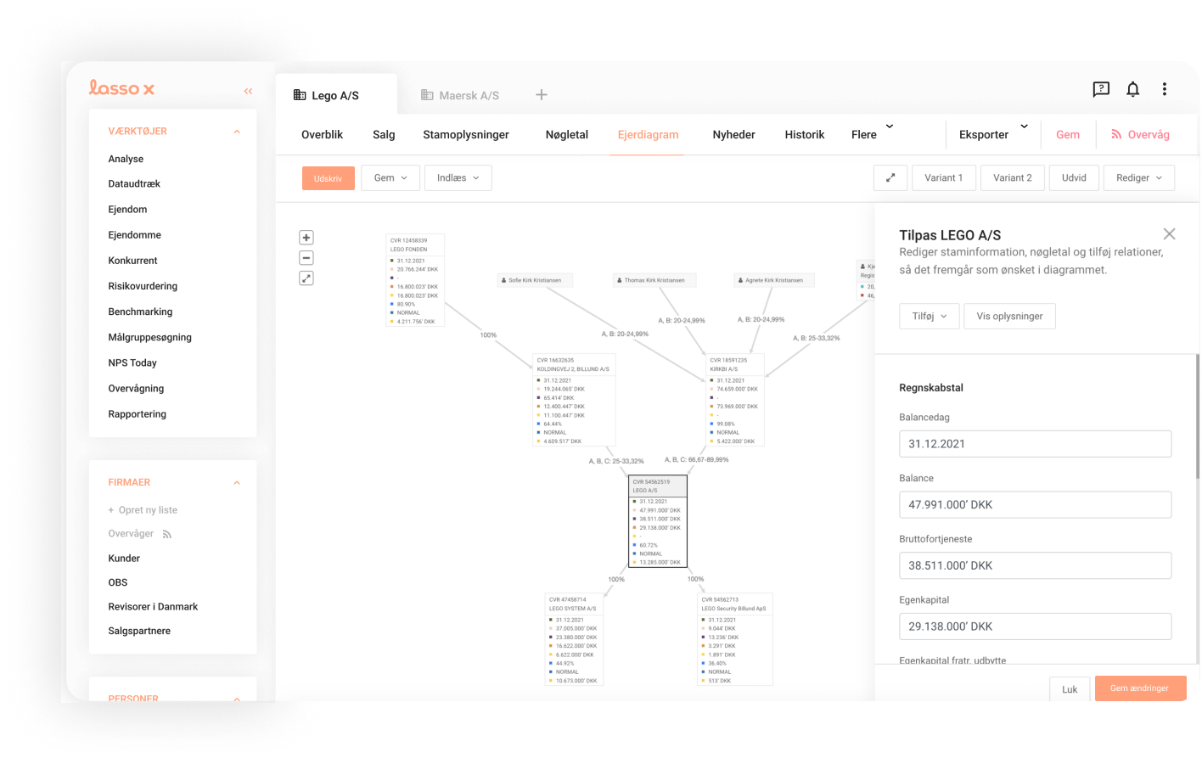Open Revisorer i Danmark list
Viewport: 1202px width, 764px height.
(x=153, y=607)
